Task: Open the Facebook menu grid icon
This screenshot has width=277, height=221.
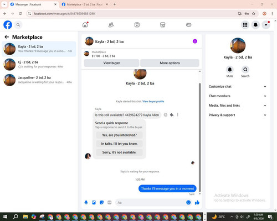Action: click(245, 25)
